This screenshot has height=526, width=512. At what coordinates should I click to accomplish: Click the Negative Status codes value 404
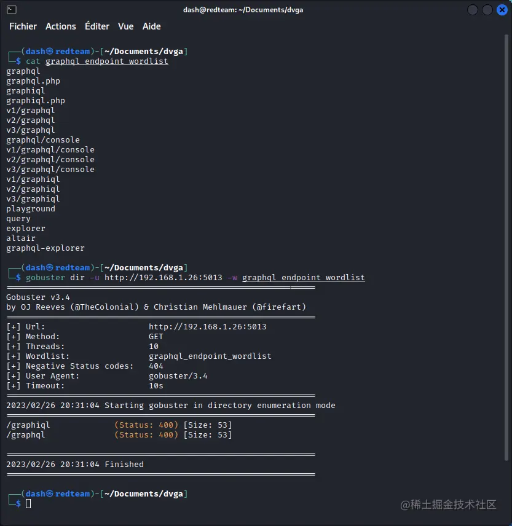click(156, 366)
